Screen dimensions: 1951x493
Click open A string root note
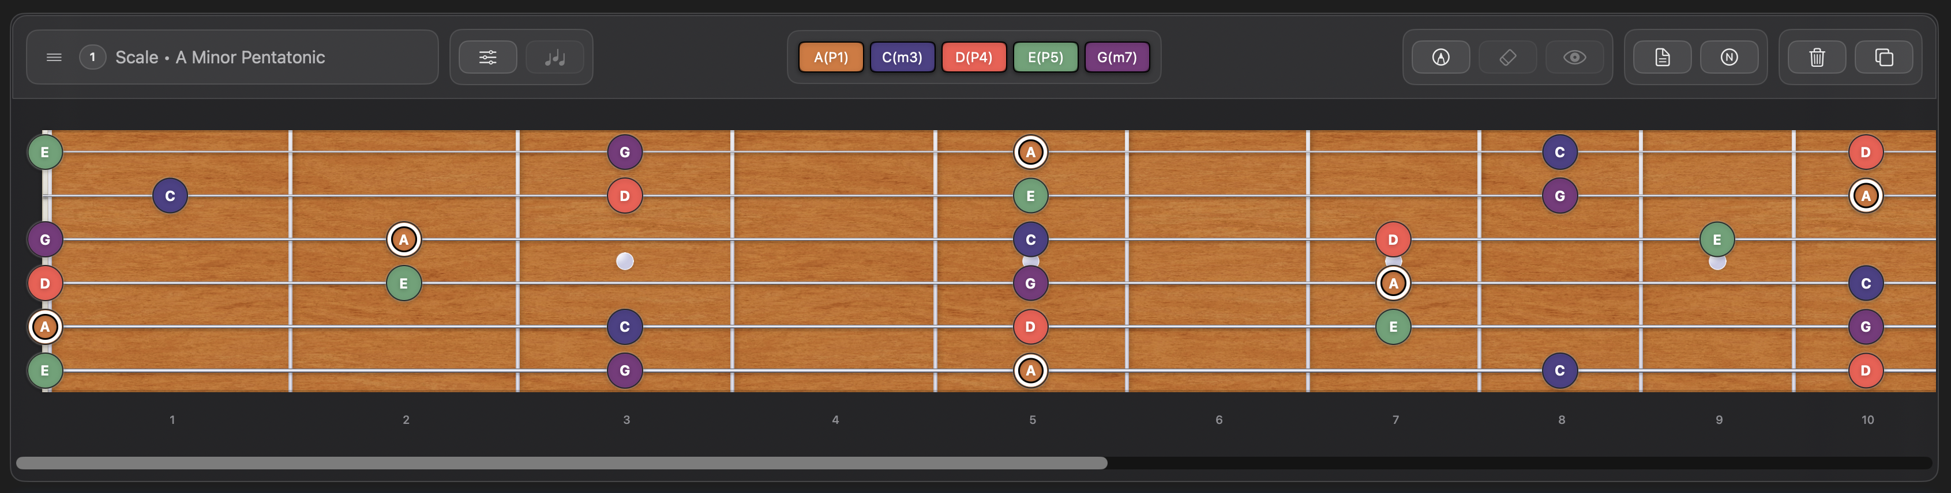pyautogui.click(x=44, y=327)
